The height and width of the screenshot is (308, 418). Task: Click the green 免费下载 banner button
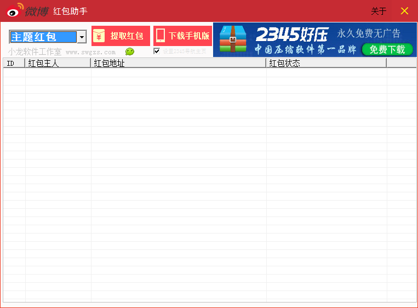coord(387,49)
